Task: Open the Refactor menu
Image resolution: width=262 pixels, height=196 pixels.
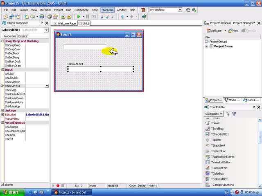Action: click(x=45, y=10)
